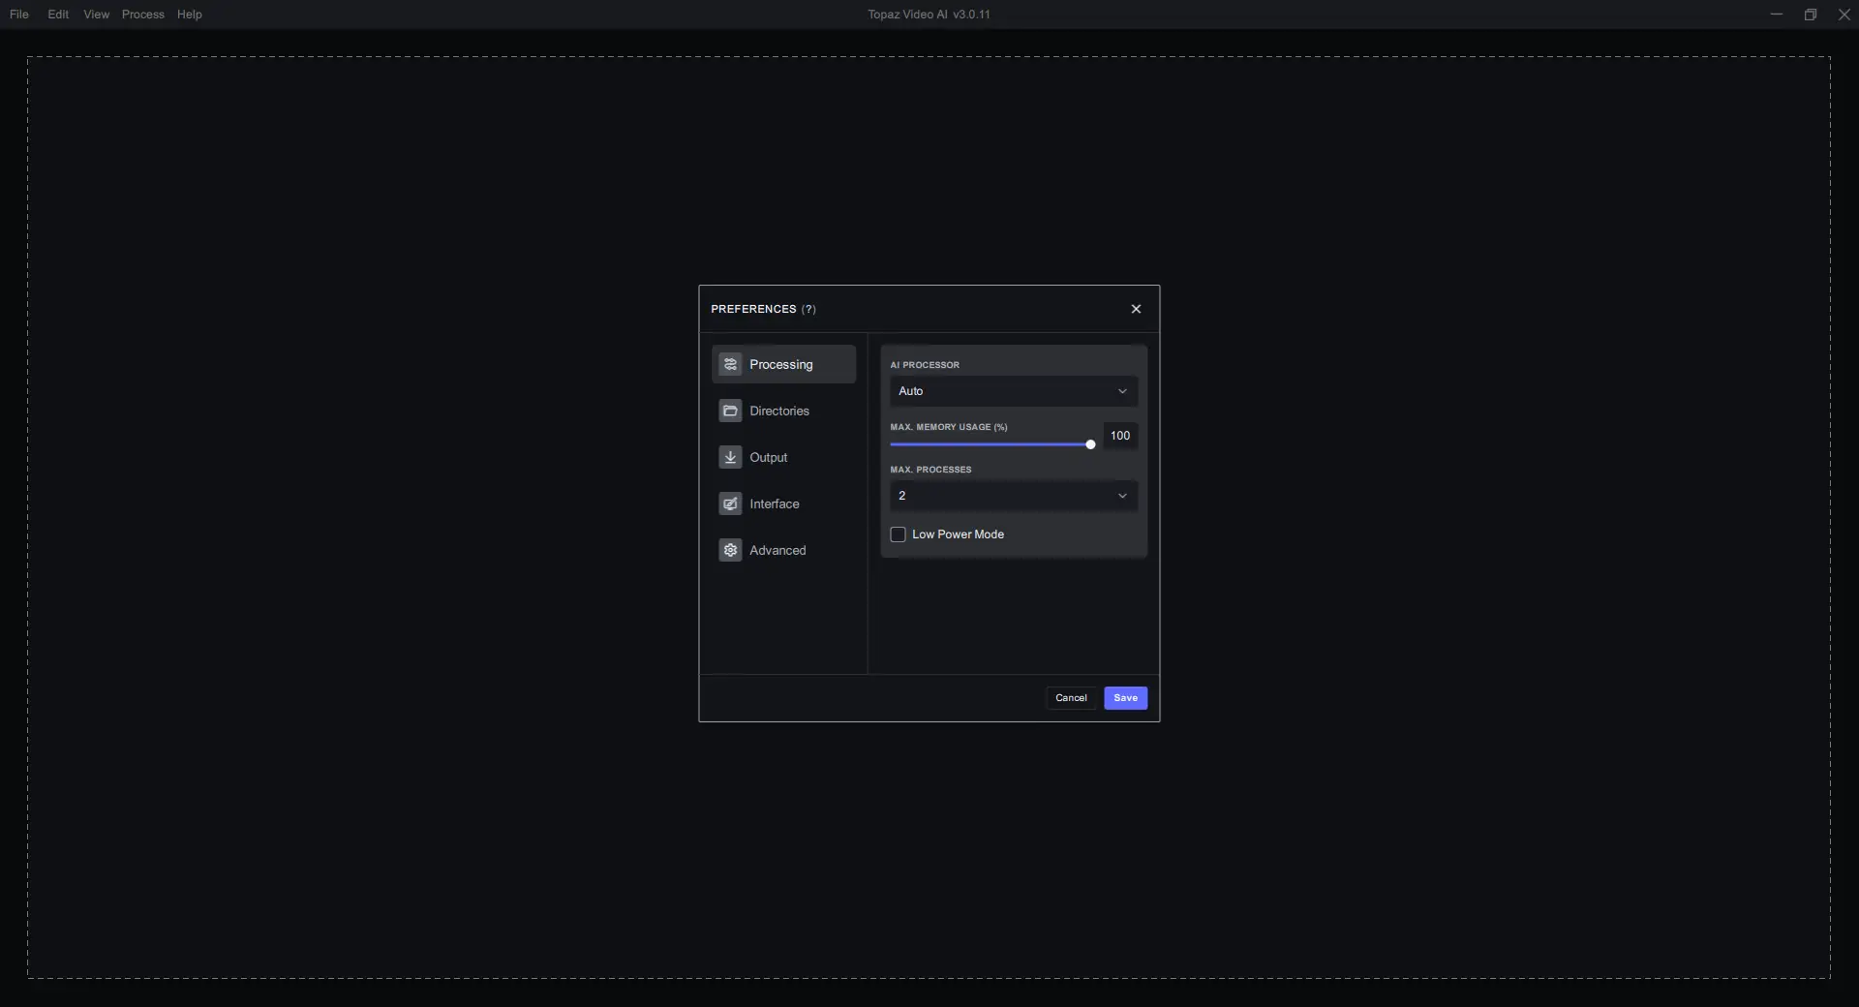Click the Directories folder icon

[x=730, y=411]
